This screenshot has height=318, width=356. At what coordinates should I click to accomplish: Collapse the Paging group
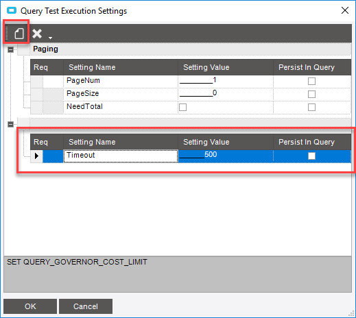point(10,49)
